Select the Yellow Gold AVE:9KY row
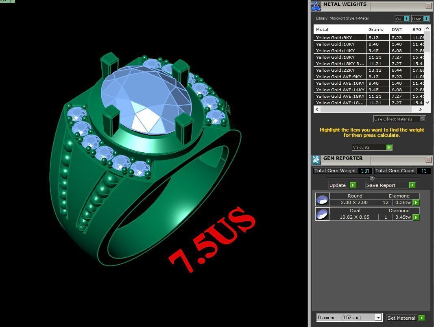 pos(369,77)
